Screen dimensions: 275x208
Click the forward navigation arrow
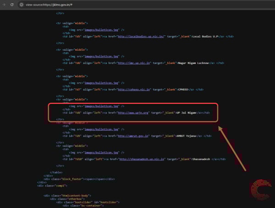point(4,5)
